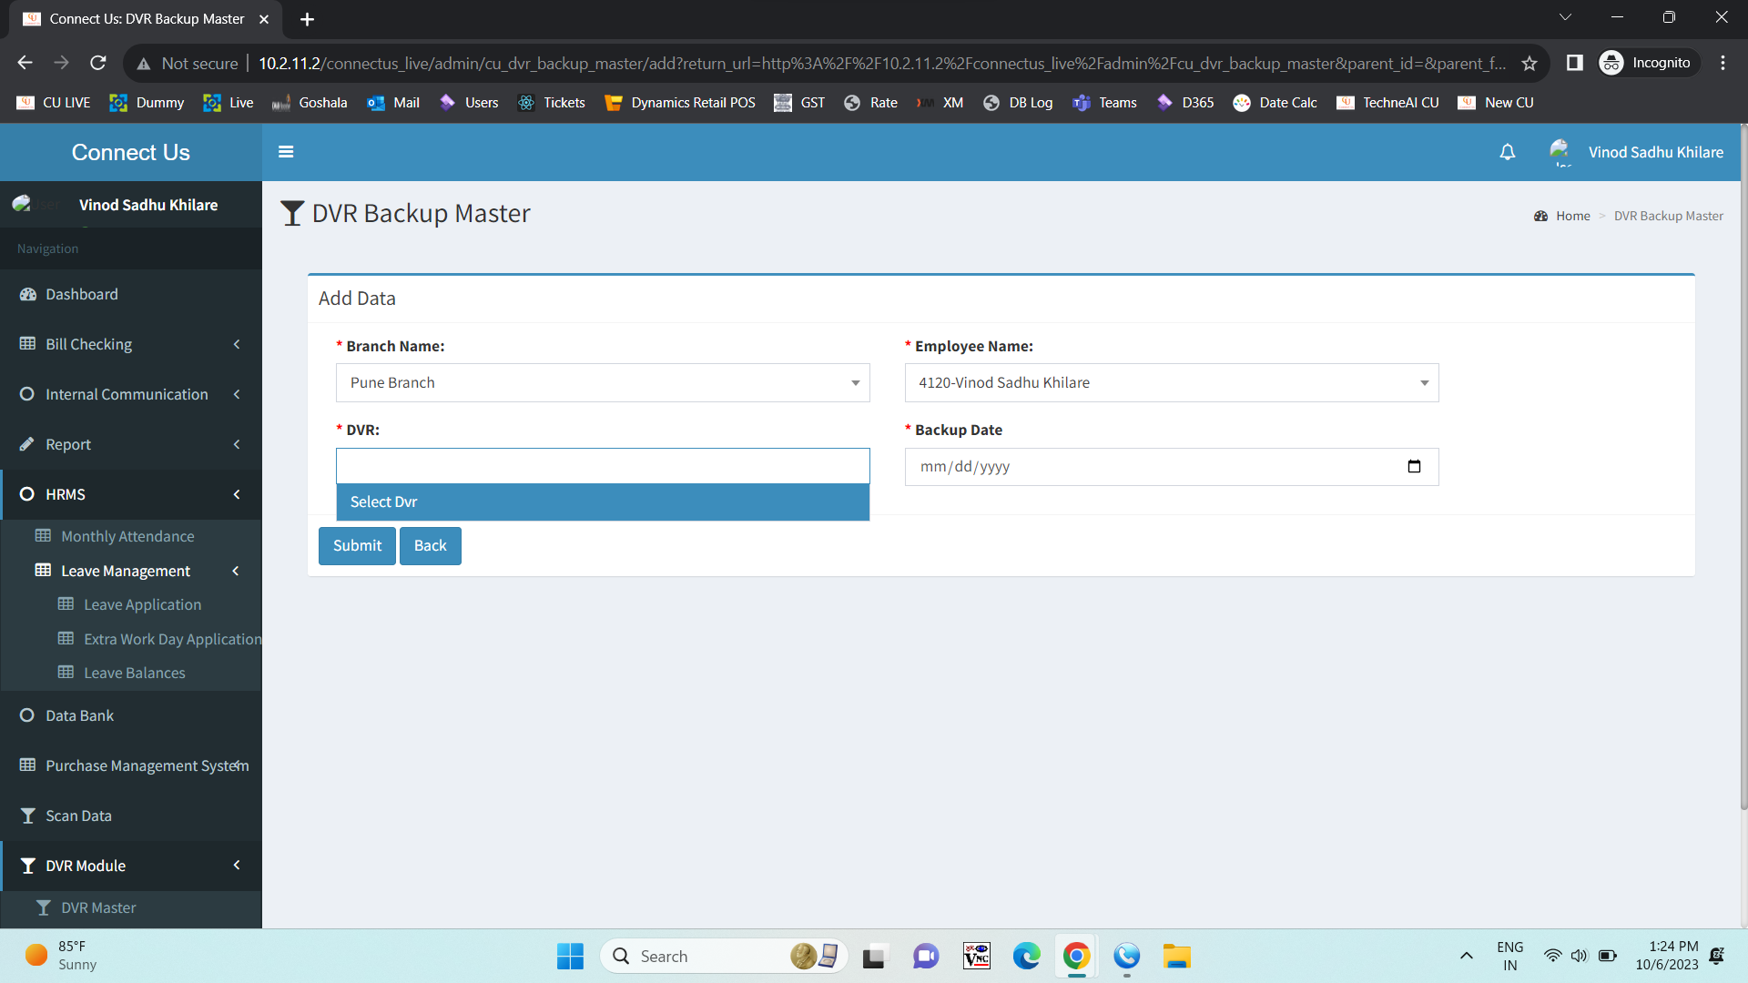
Task: Open the Goshala bookmark
Action: pos(310,103)
